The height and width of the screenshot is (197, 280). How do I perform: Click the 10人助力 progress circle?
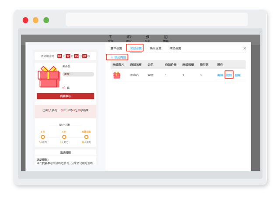pos(86,137)
